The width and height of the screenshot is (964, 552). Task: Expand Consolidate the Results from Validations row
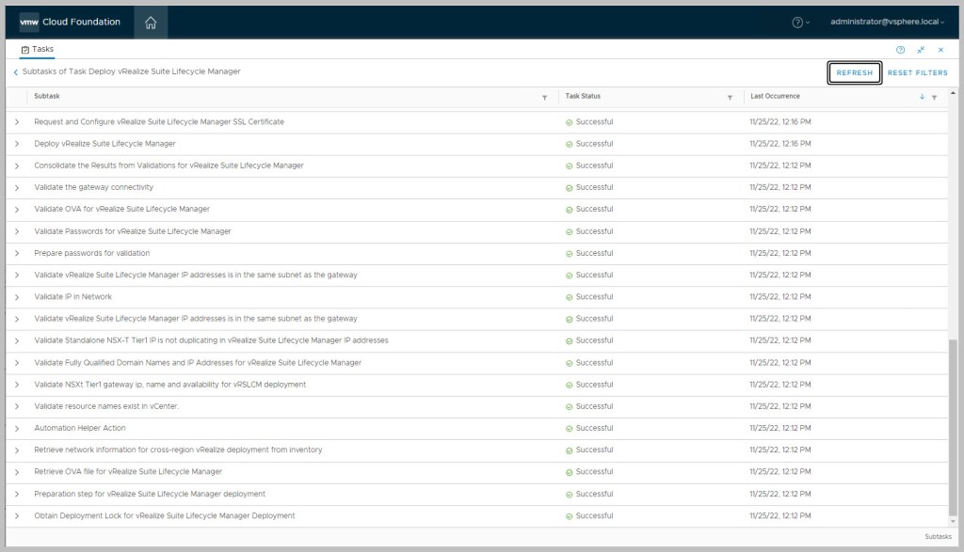17,166
